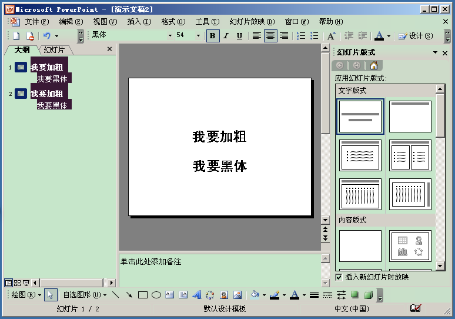Click Line Color brush icon
455x319 pixels.
(275, 295)
